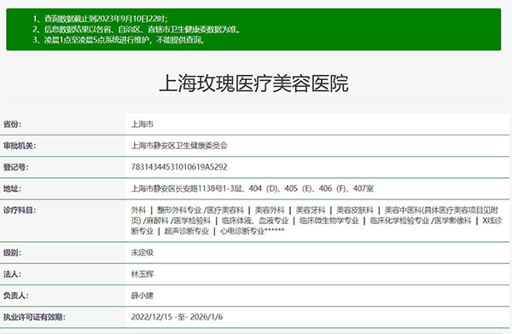The width and height of the screenshot is (512, 334).
Task: Click the department entry 超声诊断专业
Action: tap(187, 231)
